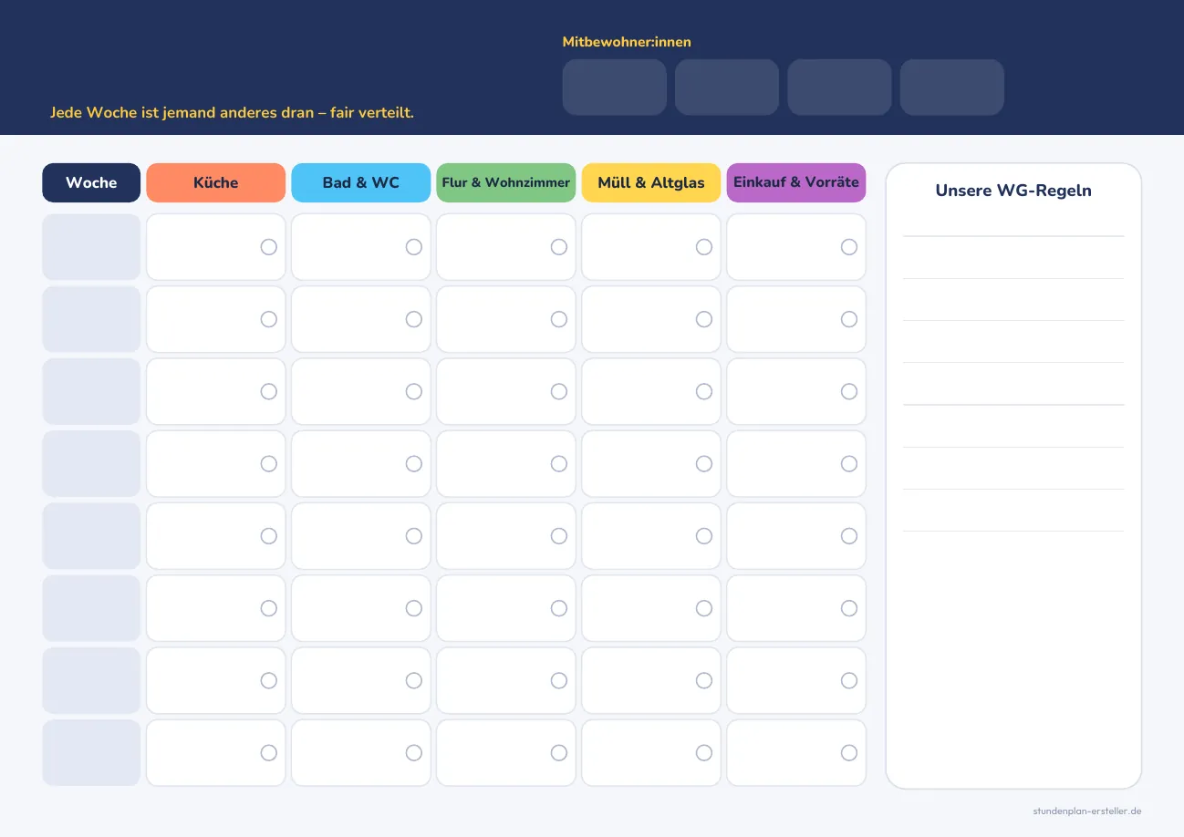Screen dimensions: 1184x837
Task: Click the first Woche cell under the header
Action: click(x=91, y=247)
